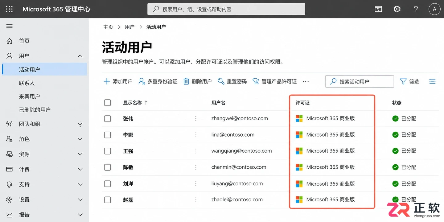Select the checkbox for 张伟
This screenshot has height=222, width=444.
[107, 118]
